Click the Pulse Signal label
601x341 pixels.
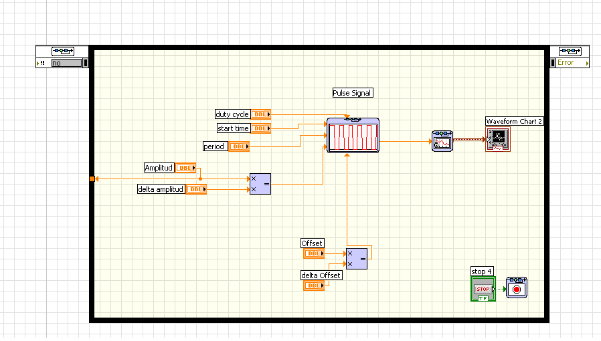(352, 93)
